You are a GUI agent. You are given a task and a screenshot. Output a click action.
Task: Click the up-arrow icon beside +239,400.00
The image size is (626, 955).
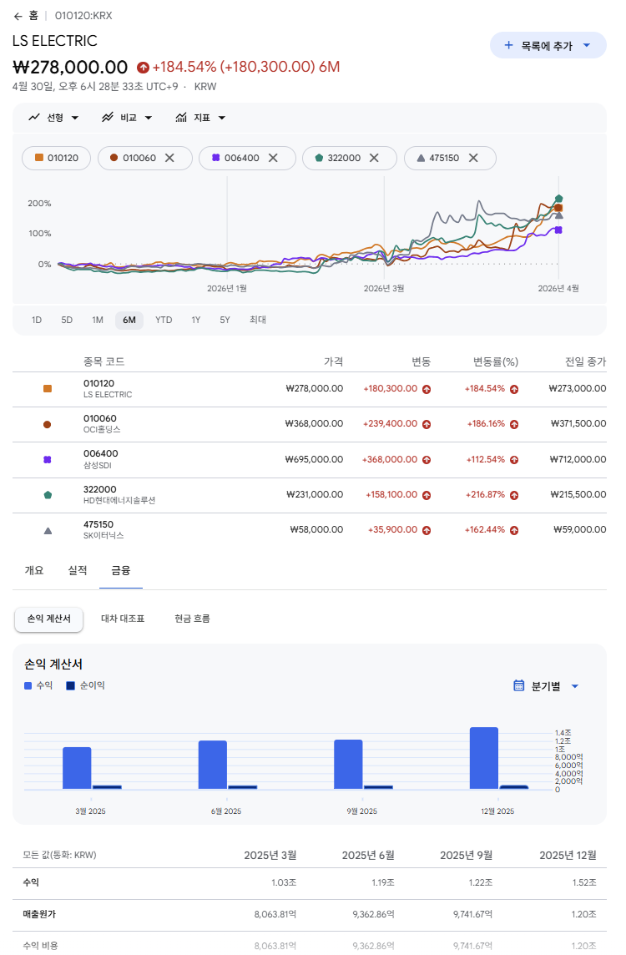(427, 425)
